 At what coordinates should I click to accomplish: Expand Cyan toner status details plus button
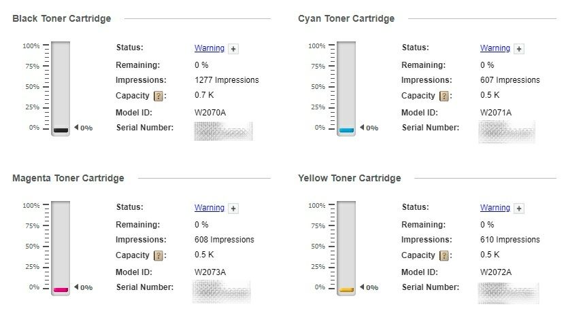pos(519,49)
